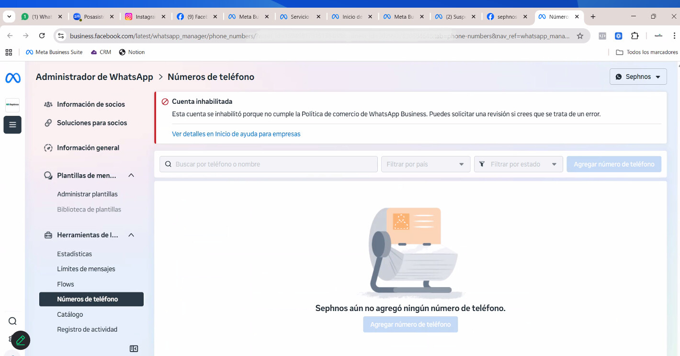
Task: Click the green pencil edit icon
Action: coord(21,340)
